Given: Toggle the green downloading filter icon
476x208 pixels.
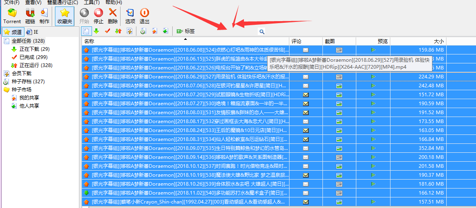Looking at the screenshot, I should (97, 31).
